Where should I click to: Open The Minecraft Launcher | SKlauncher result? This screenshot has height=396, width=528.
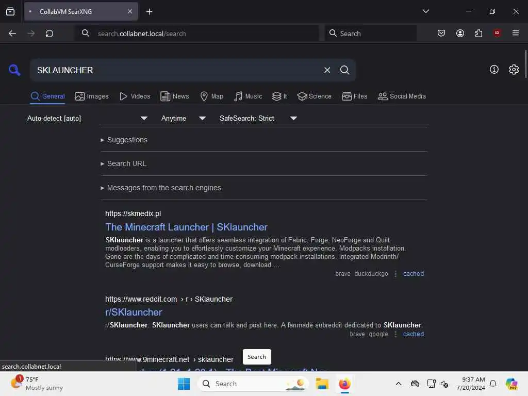tap(186, 227)
